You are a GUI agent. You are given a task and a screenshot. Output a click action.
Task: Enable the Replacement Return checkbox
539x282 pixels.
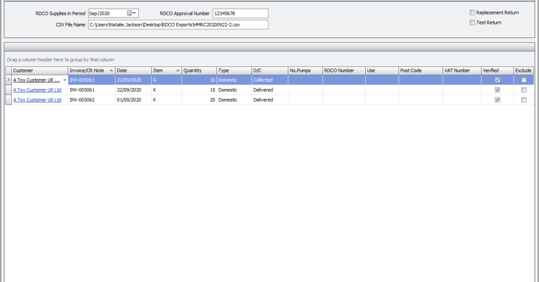coord(472,13)
